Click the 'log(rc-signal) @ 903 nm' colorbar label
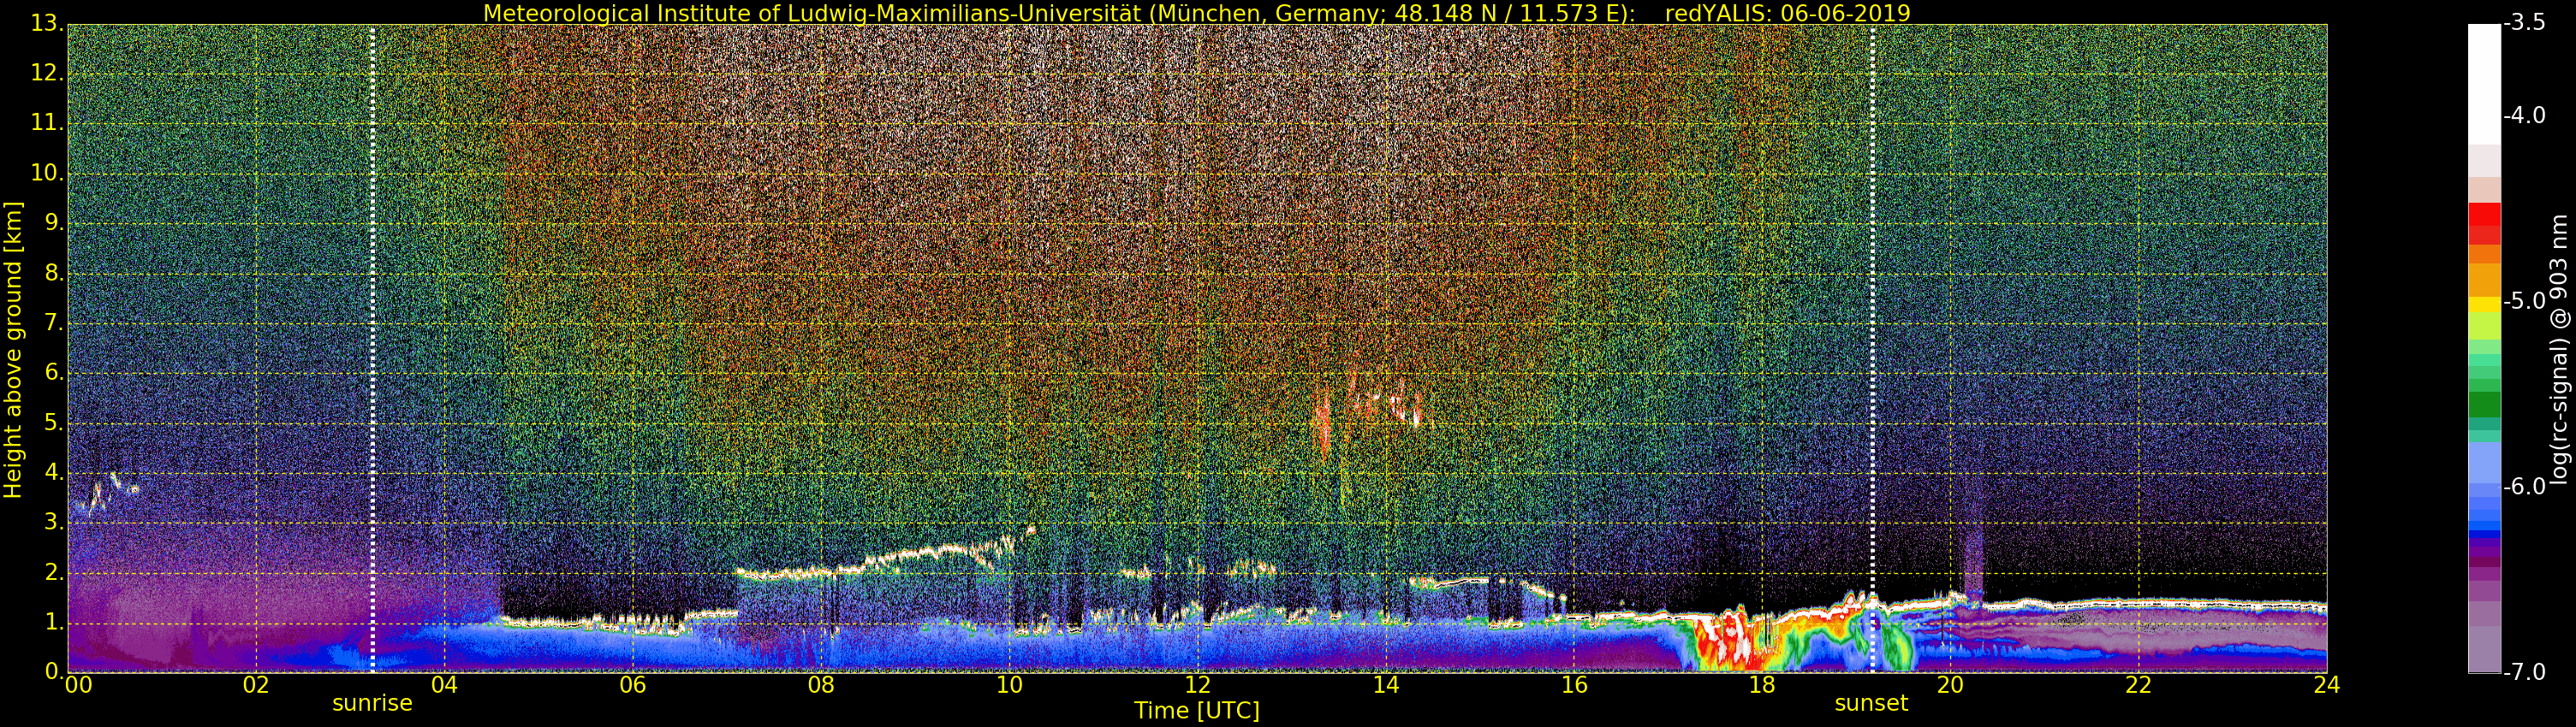Image resolution: width=2576 pixels, height=727 pixels. (x=2559, y=348)
